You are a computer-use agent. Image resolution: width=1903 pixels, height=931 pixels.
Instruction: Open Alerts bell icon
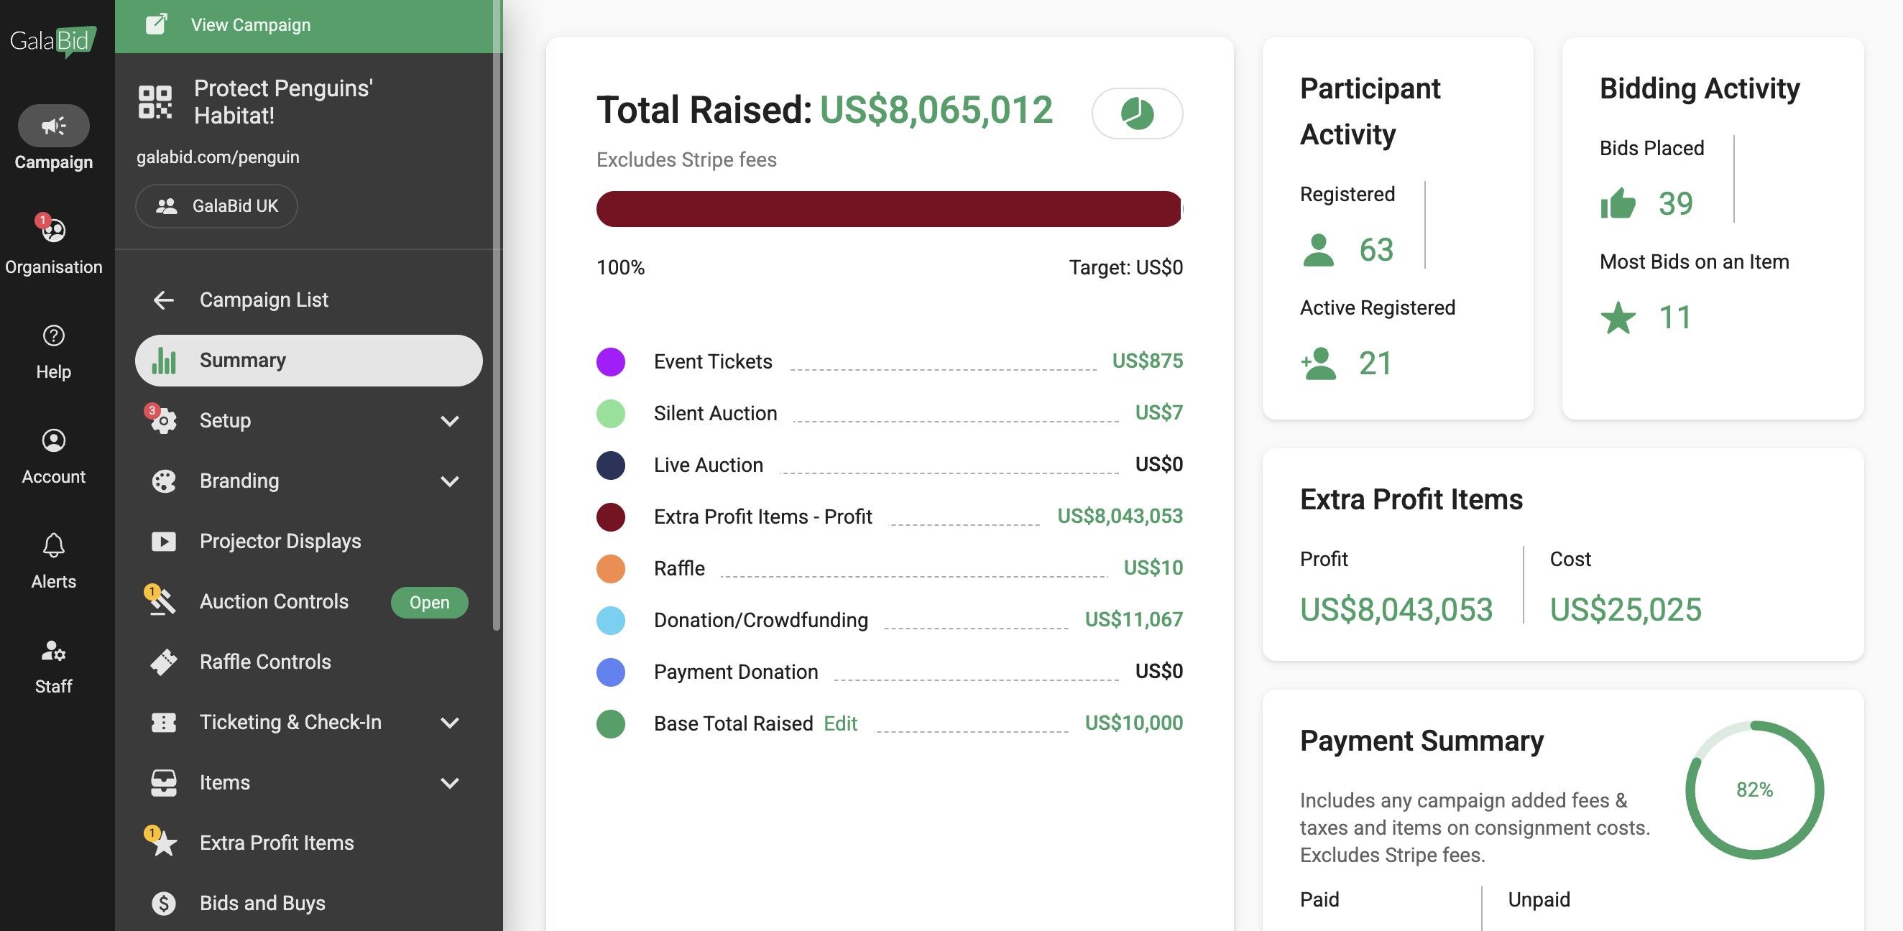point(53,547)
